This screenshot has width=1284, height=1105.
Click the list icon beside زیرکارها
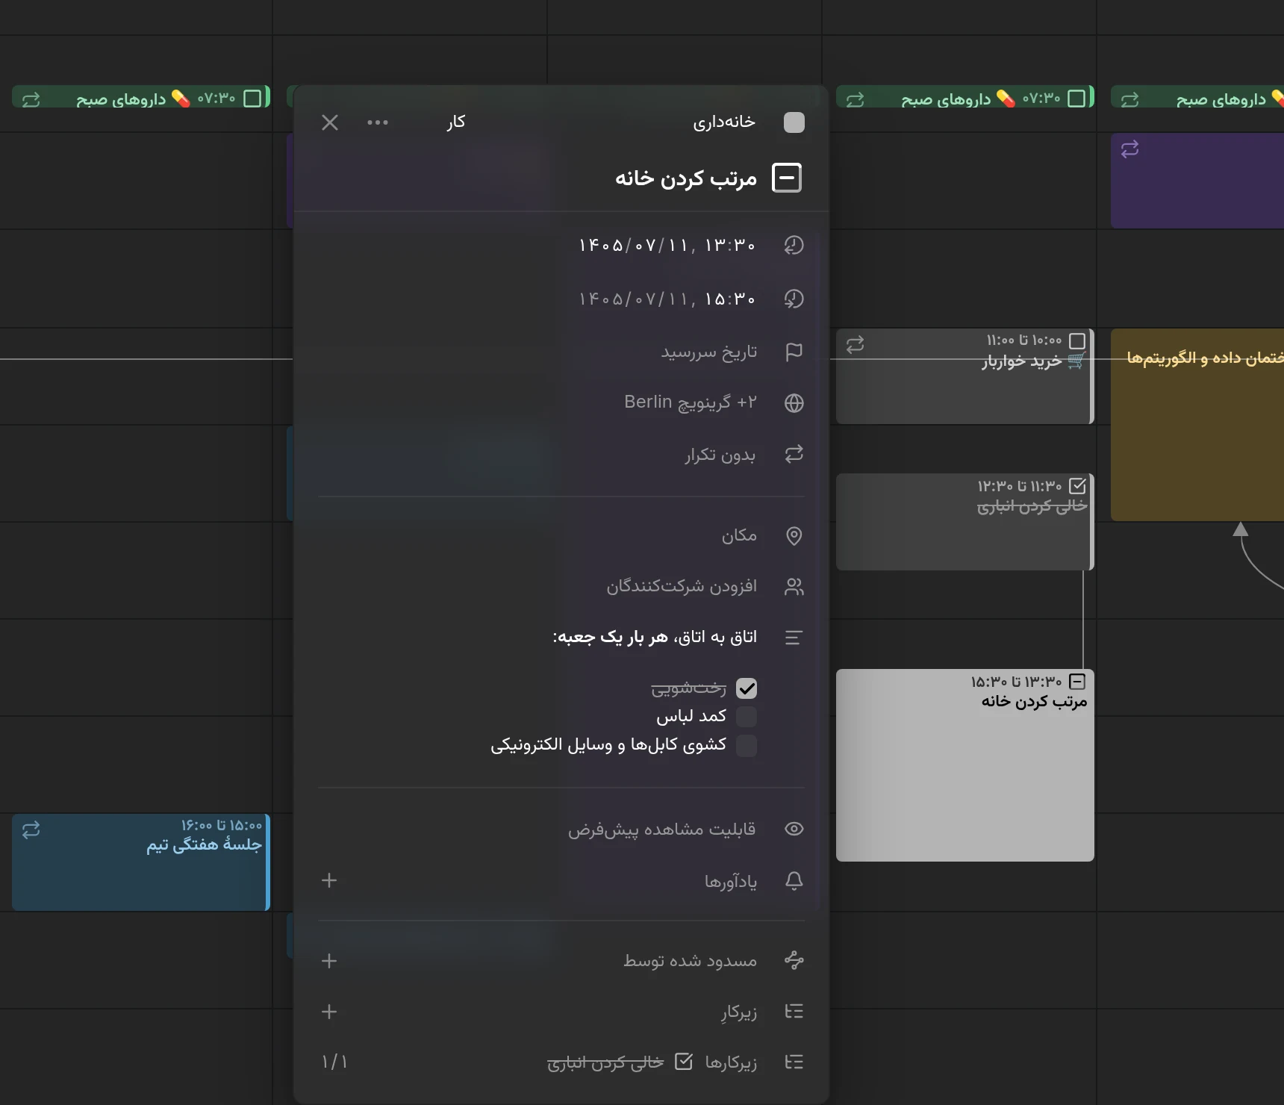tap(794, 1062)
